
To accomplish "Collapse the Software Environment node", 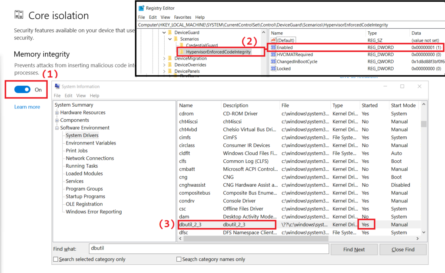I will [x=57, y=128].
